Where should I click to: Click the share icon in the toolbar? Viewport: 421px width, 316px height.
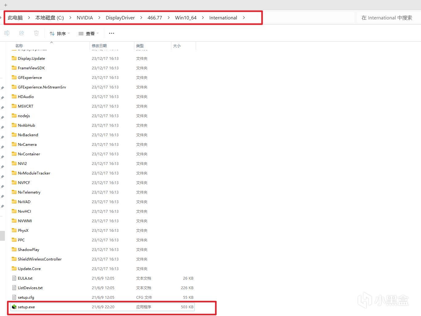coord(22,33)
